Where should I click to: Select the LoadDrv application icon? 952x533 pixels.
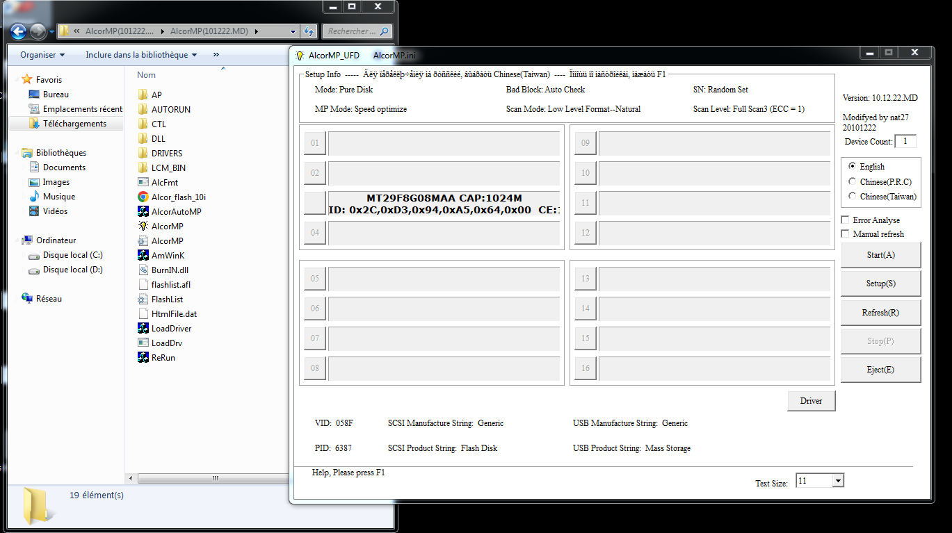(x=143, y=343)
